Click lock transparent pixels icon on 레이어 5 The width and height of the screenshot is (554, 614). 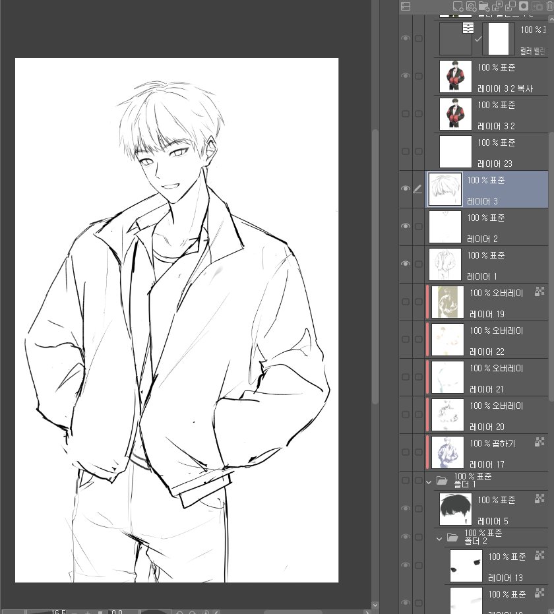point(539,499)
